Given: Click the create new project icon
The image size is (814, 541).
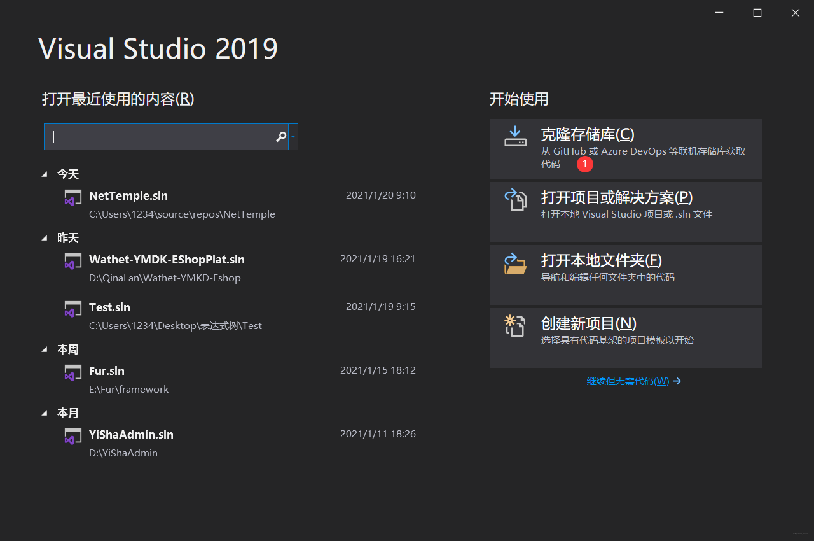Looking at the screenshot, I should point(515,326).
